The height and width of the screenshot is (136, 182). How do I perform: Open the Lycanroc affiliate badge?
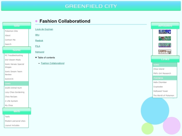pos(165,52)
